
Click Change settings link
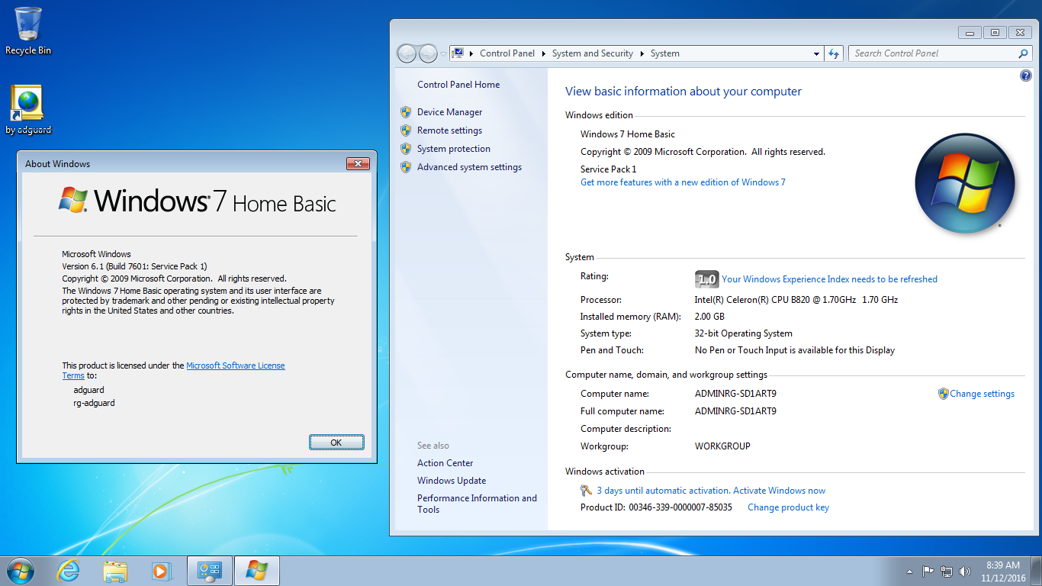[982, 394]
